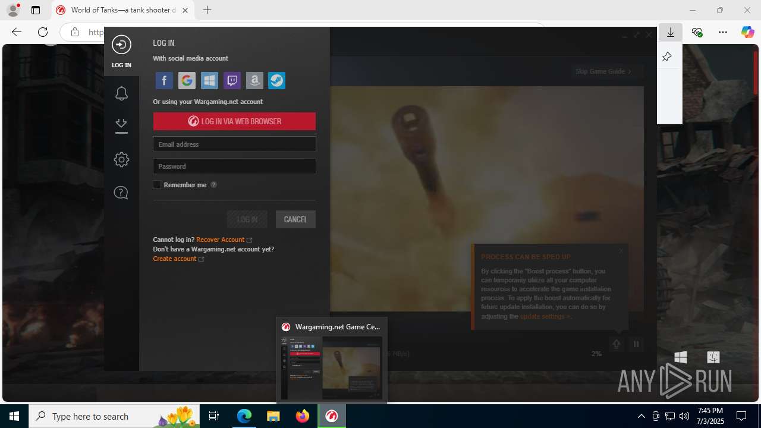761x428 pixels.
Task: Open Edge tab actions menu
Action: pos(36,10)
